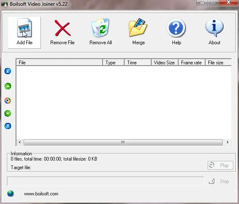Click the Video Size column header
The height and width of the screenshot is (204, 239).
[165, 63]
